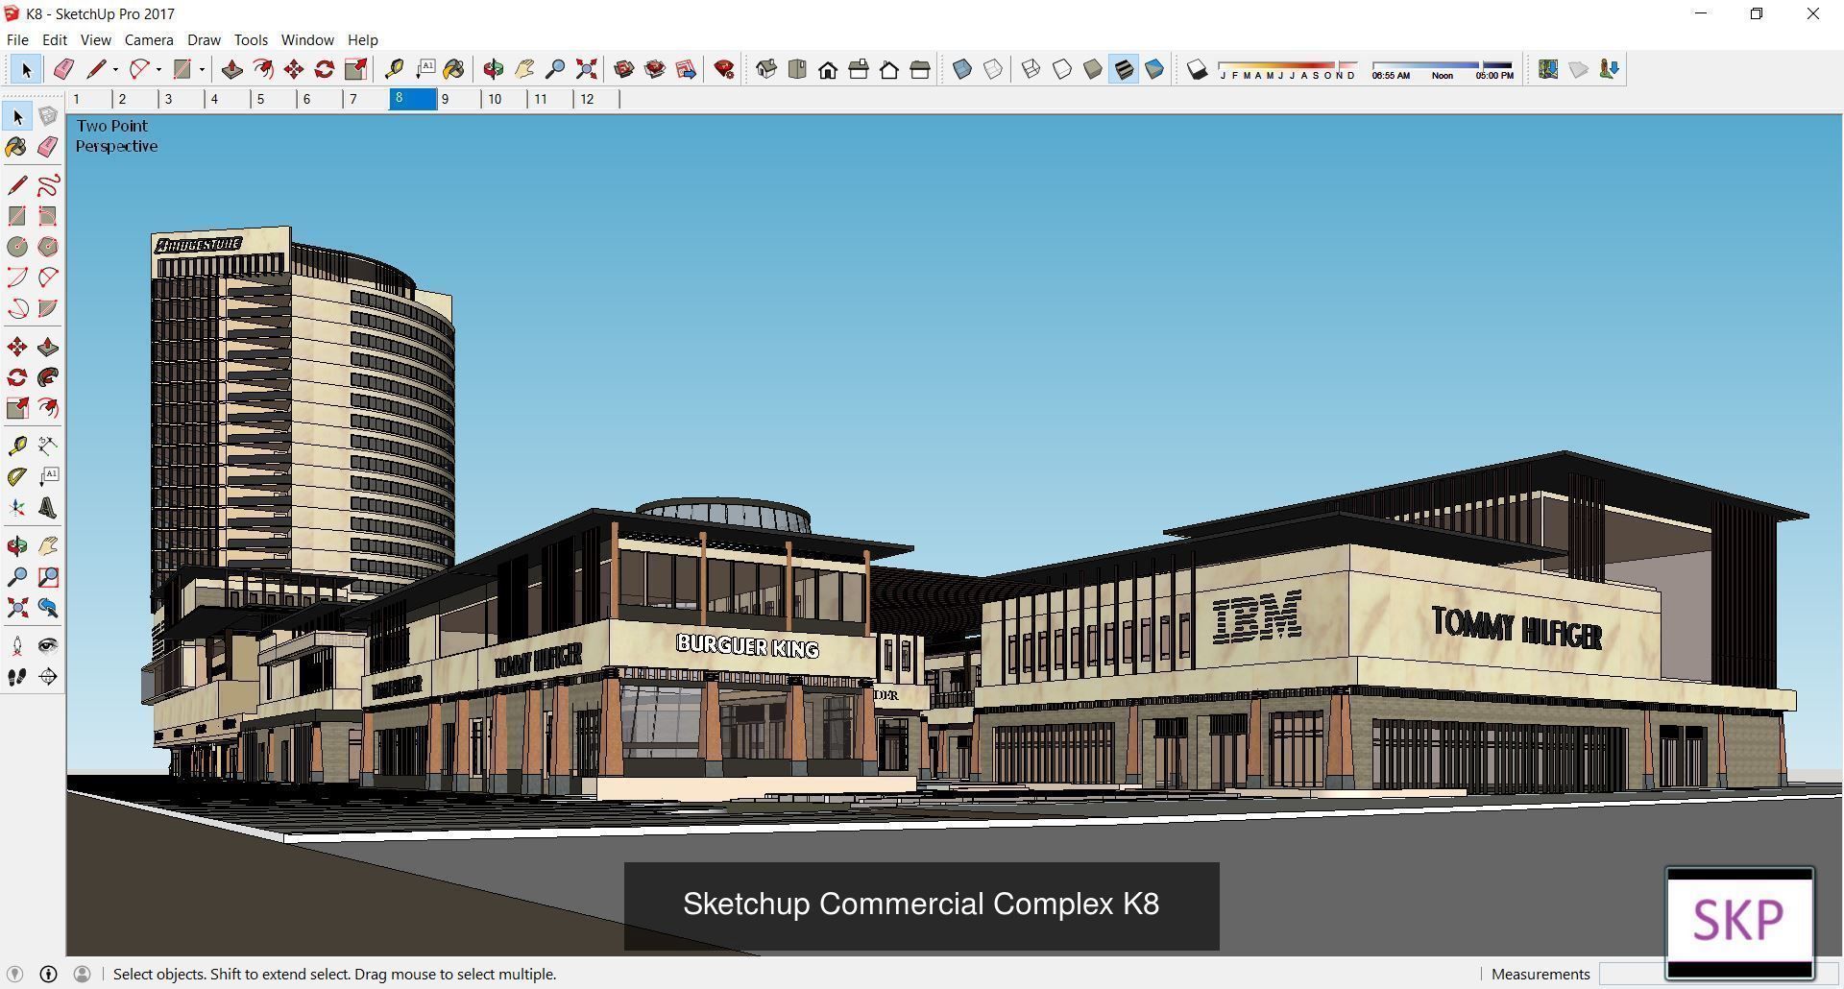Viewport: 1844px width, 989px height.
Task: Select the Rotate tool in top toolbar
Action: (325, 69)
